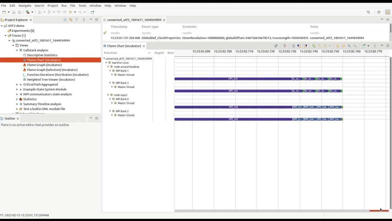
Task: Open the Run menu
Action: (x=64, y=6)
